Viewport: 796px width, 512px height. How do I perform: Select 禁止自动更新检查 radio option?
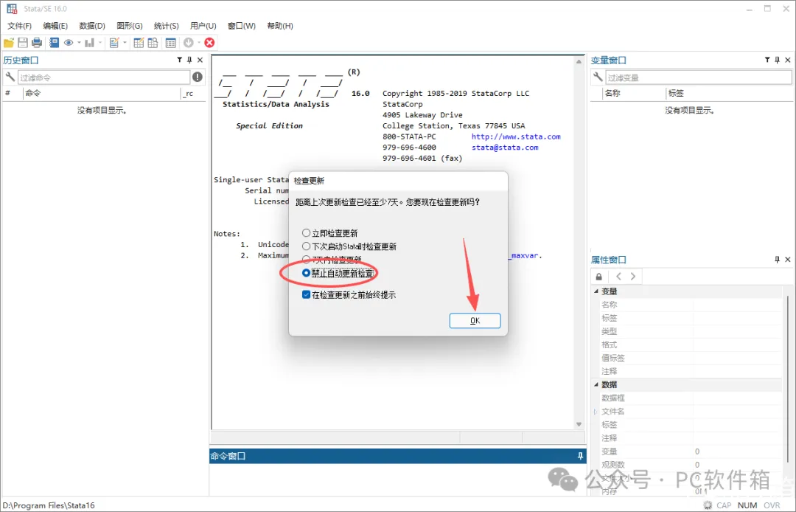point(306,273)
